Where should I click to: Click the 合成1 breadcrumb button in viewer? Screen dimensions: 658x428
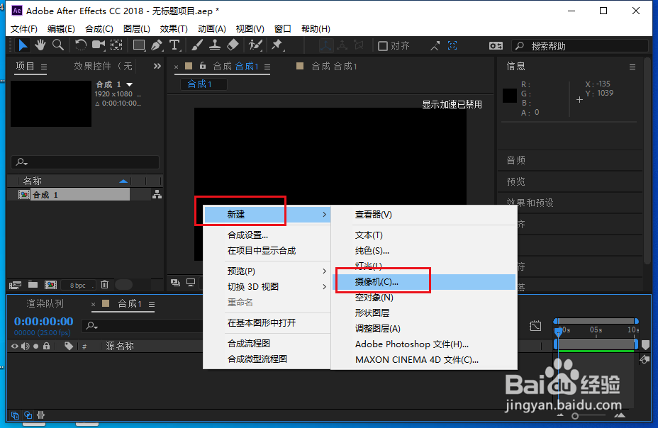(204, 84)
